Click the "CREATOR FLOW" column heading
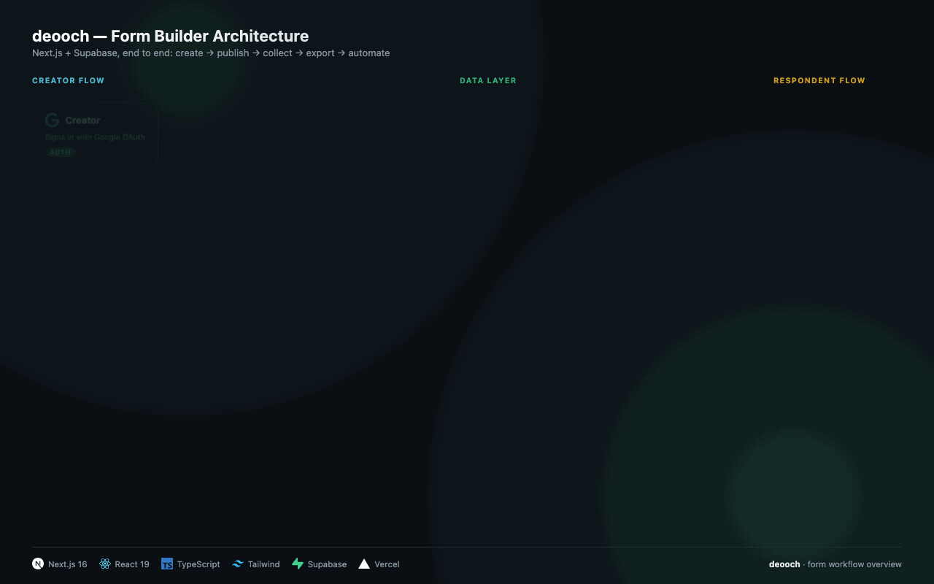Viewport: 934px width, 584px height. 69,80
